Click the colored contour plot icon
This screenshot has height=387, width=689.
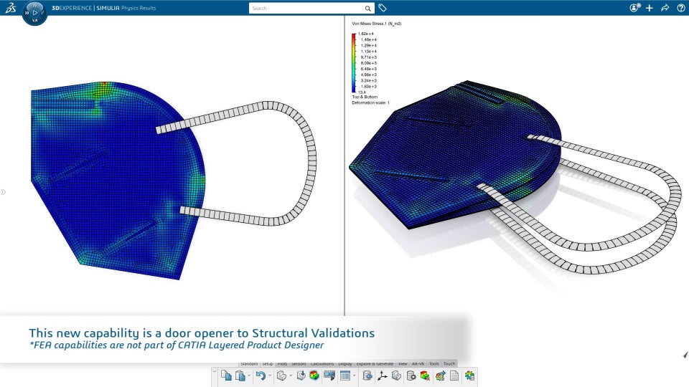point(314,376)
